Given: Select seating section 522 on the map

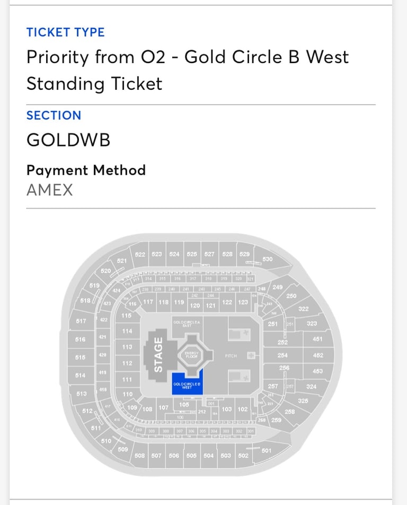Looking at the screenshot, I should (140, 254).
